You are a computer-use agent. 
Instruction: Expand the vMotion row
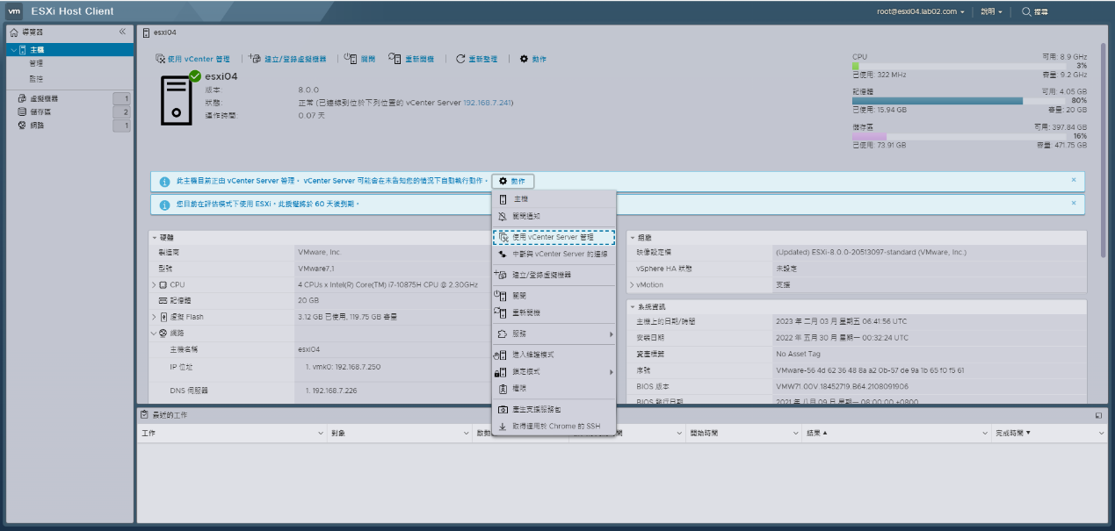pos(632,285)
